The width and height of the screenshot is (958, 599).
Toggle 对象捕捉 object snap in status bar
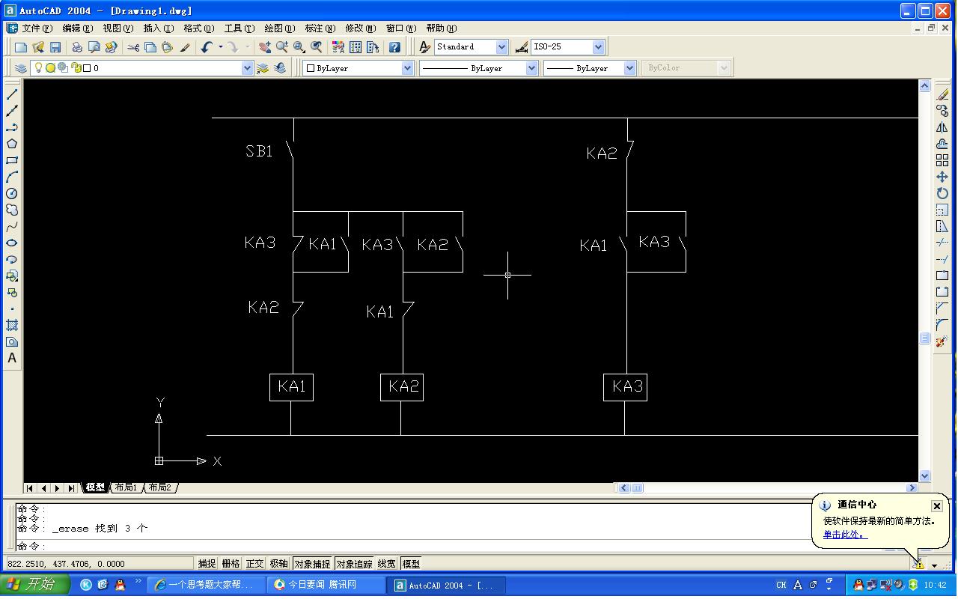(x=311, y=564)
